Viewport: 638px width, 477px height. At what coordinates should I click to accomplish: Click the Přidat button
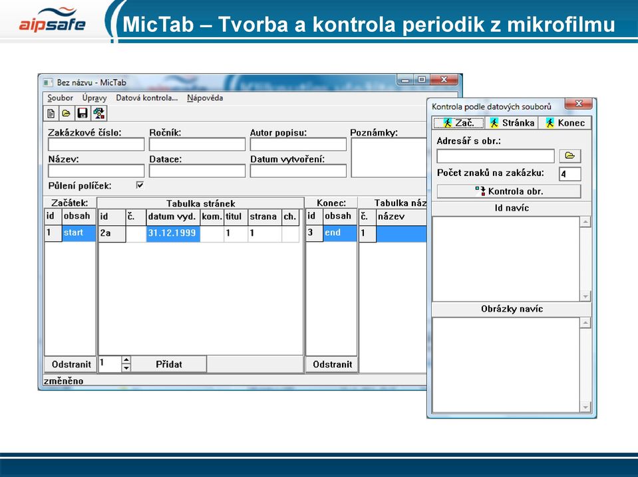point(169,364)
